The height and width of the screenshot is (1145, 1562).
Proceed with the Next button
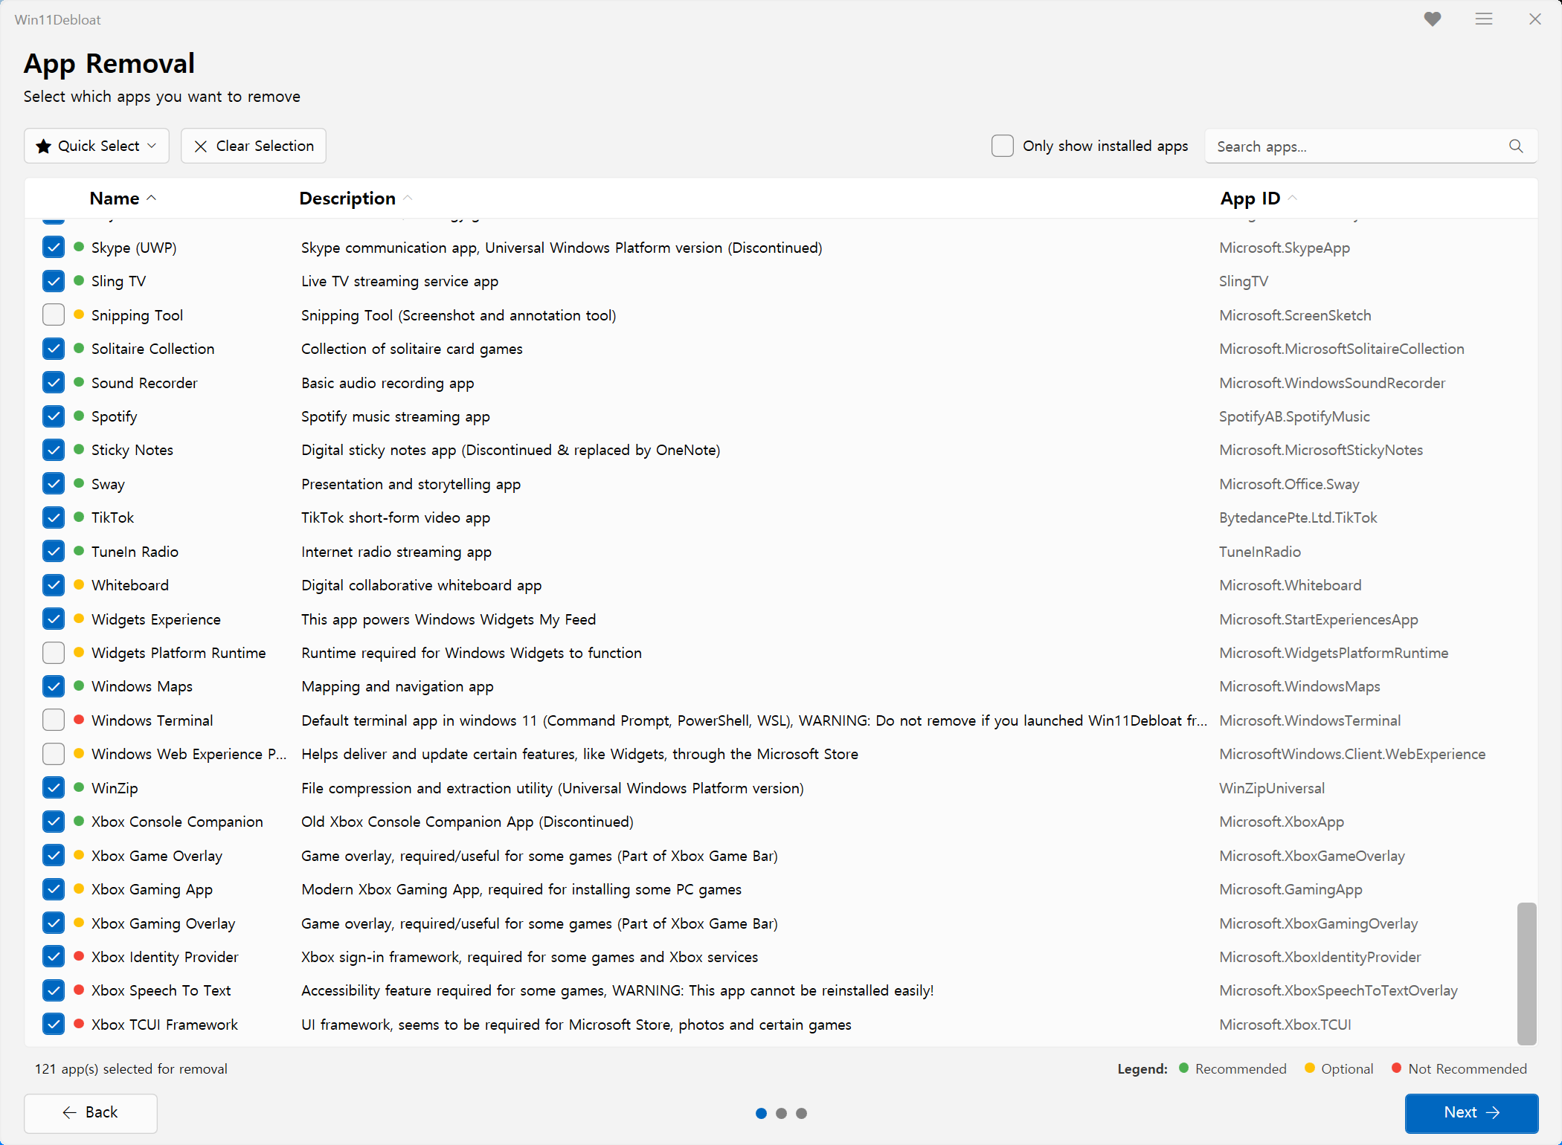(1471, 1112)
